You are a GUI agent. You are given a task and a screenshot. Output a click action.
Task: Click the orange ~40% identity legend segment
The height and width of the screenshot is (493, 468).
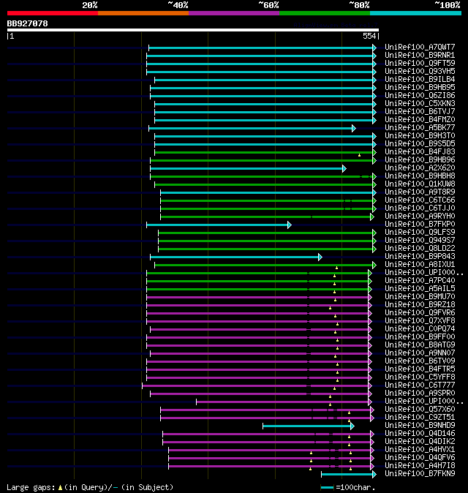(143, 13)
